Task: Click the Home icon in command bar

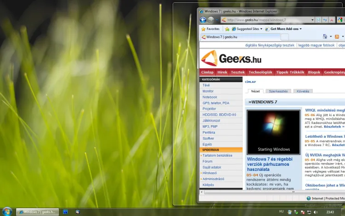Action: tap(325, 37)
